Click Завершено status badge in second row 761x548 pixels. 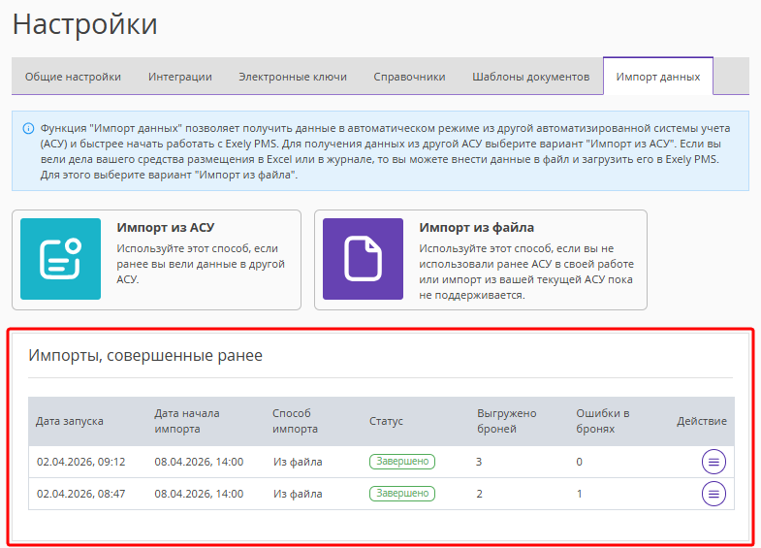click(x=402, y=493)
